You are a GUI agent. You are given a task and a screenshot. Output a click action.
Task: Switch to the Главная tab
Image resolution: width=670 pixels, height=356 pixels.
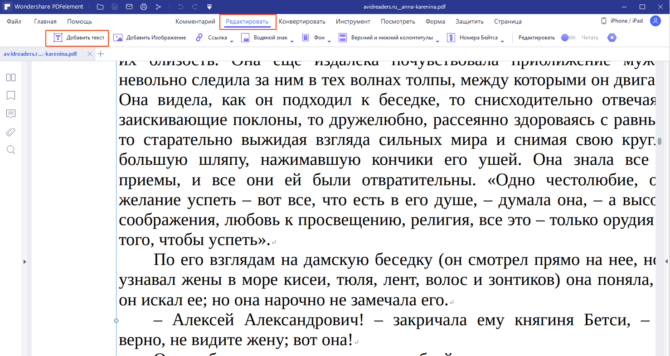pos(45,21)
